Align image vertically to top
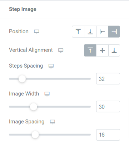The height and width of the screenshot is (146, 129). pyautogui.click(x=90, y=50)
